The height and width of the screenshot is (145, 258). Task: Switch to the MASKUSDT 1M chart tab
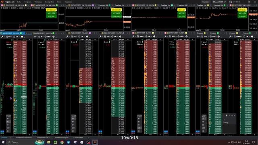tap(44, 5)
